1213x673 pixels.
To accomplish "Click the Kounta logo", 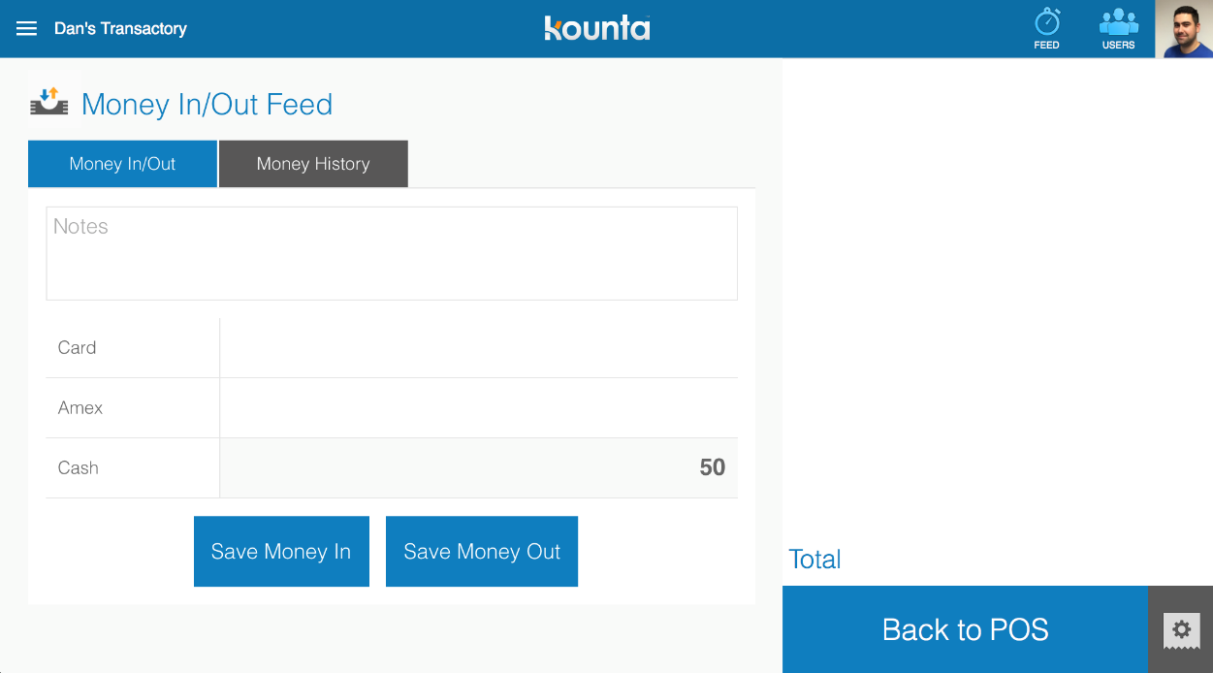I will [x=596, y=28].
